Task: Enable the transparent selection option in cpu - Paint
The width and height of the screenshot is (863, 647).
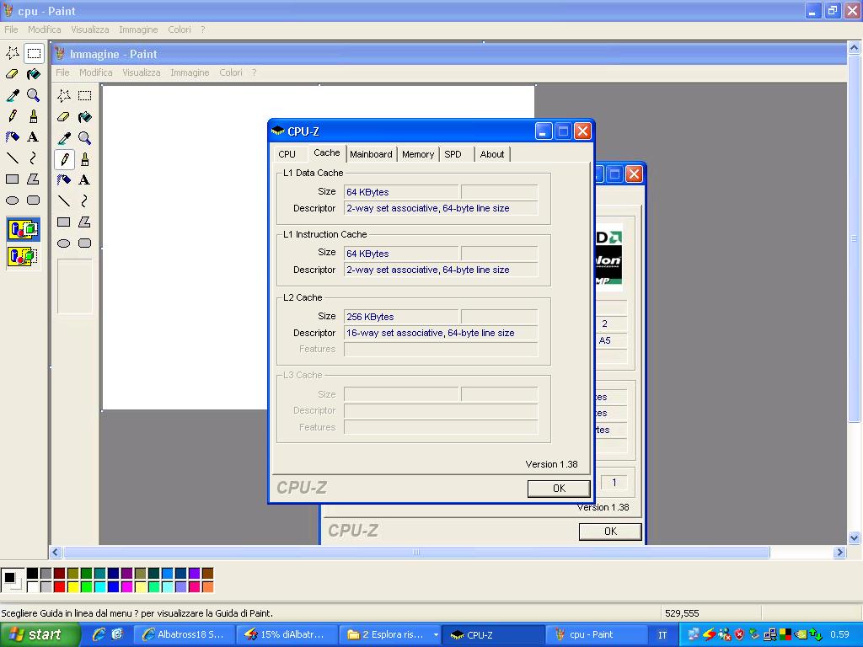Action: (23, 256)
